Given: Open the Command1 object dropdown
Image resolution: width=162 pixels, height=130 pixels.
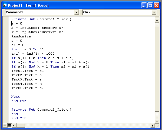Looking at the screenshot, I should click(77, 12).
